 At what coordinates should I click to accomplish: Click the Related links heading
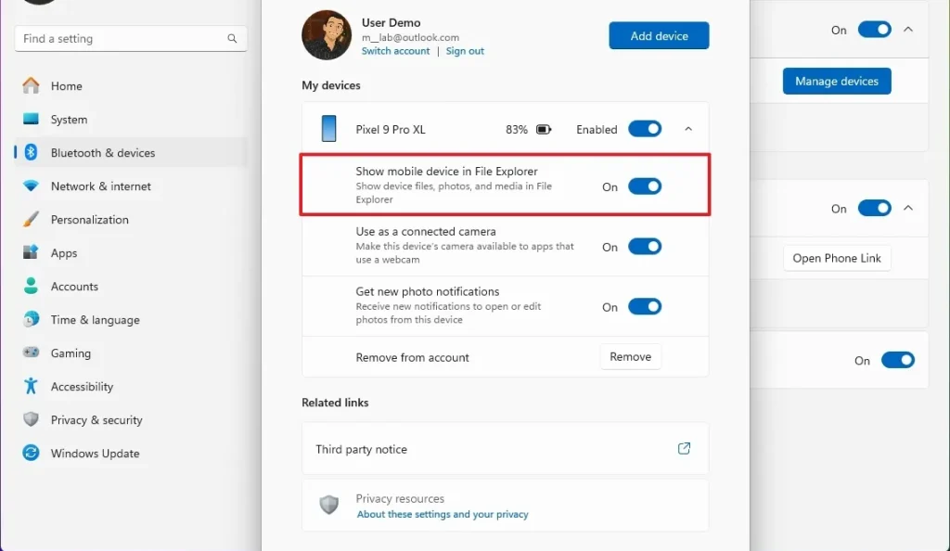[335, 402]
